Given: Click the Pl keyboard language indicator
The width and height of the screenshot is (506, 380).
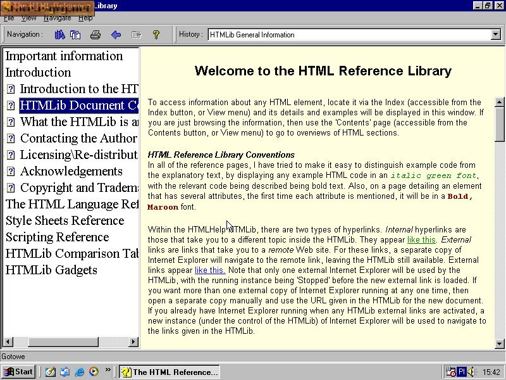Looking at the screenshot, I should pyautogui.click(x=462, y=372).
